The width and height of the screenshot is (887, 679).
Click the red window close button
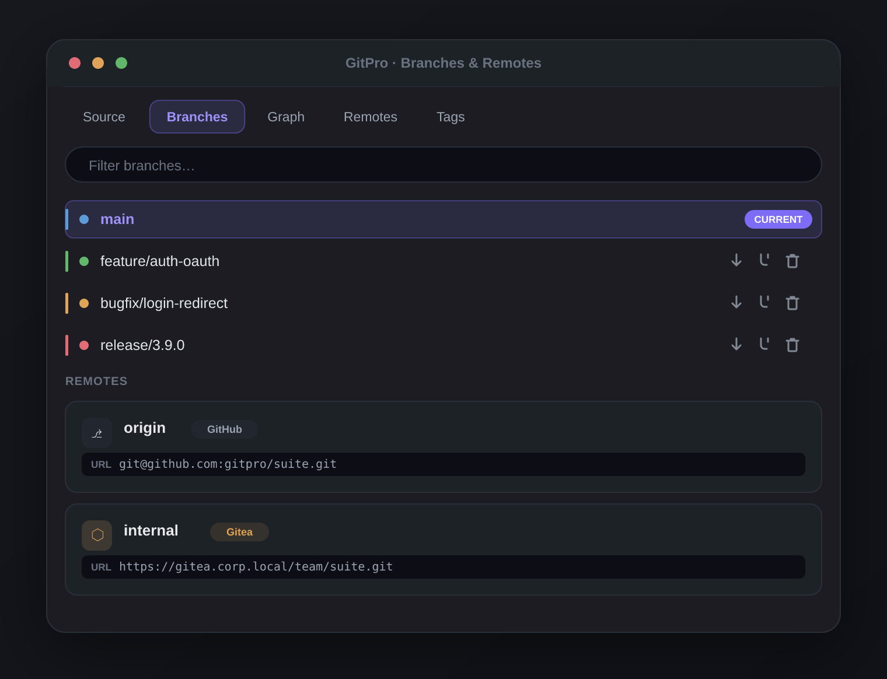75,63
